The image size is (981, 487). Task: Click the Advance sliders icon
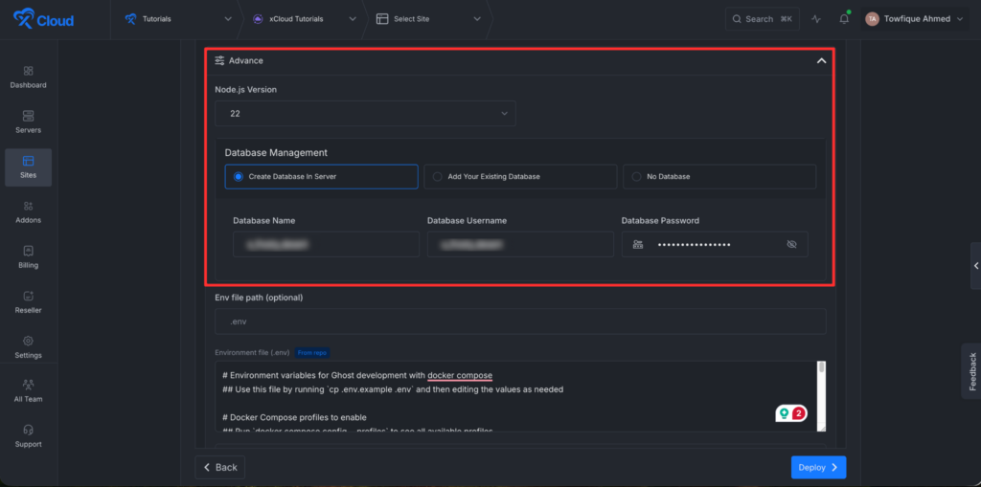(219, 60)
